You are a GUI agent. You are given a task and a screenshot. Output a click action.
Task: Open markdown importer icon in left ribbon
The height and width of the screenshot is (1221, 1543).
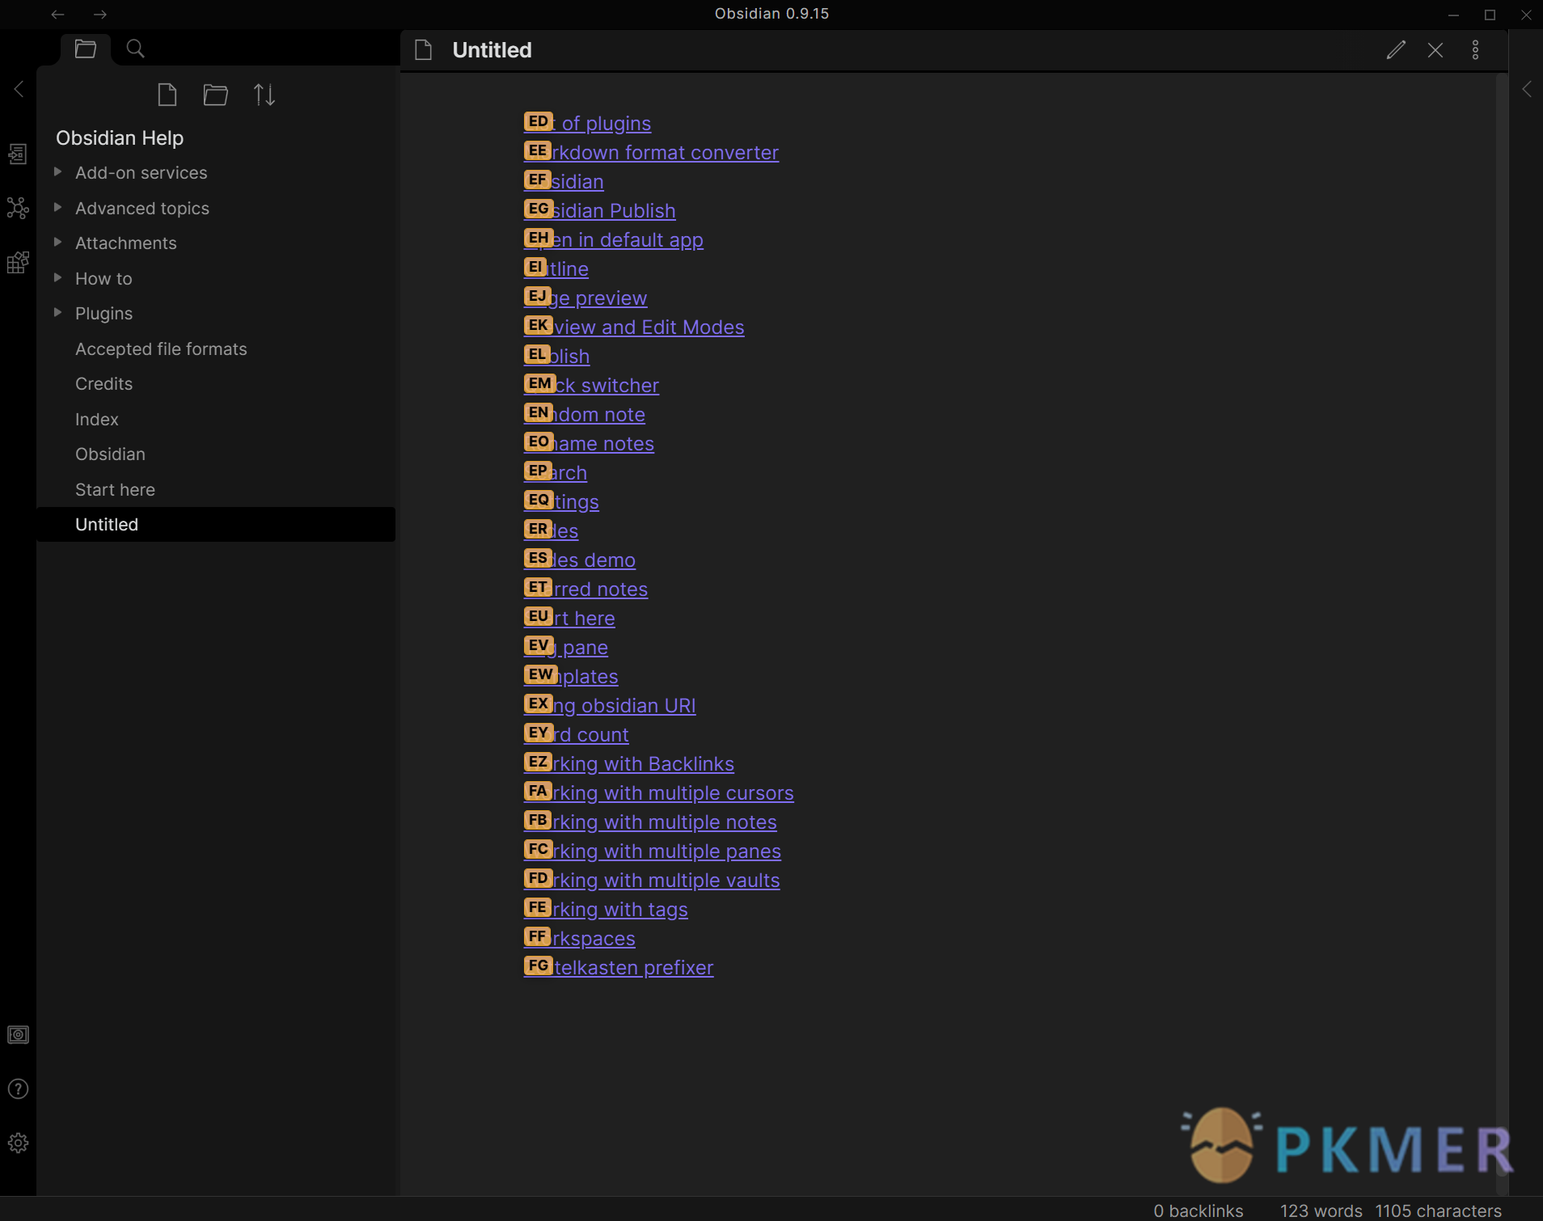click(x=18, y=262)
